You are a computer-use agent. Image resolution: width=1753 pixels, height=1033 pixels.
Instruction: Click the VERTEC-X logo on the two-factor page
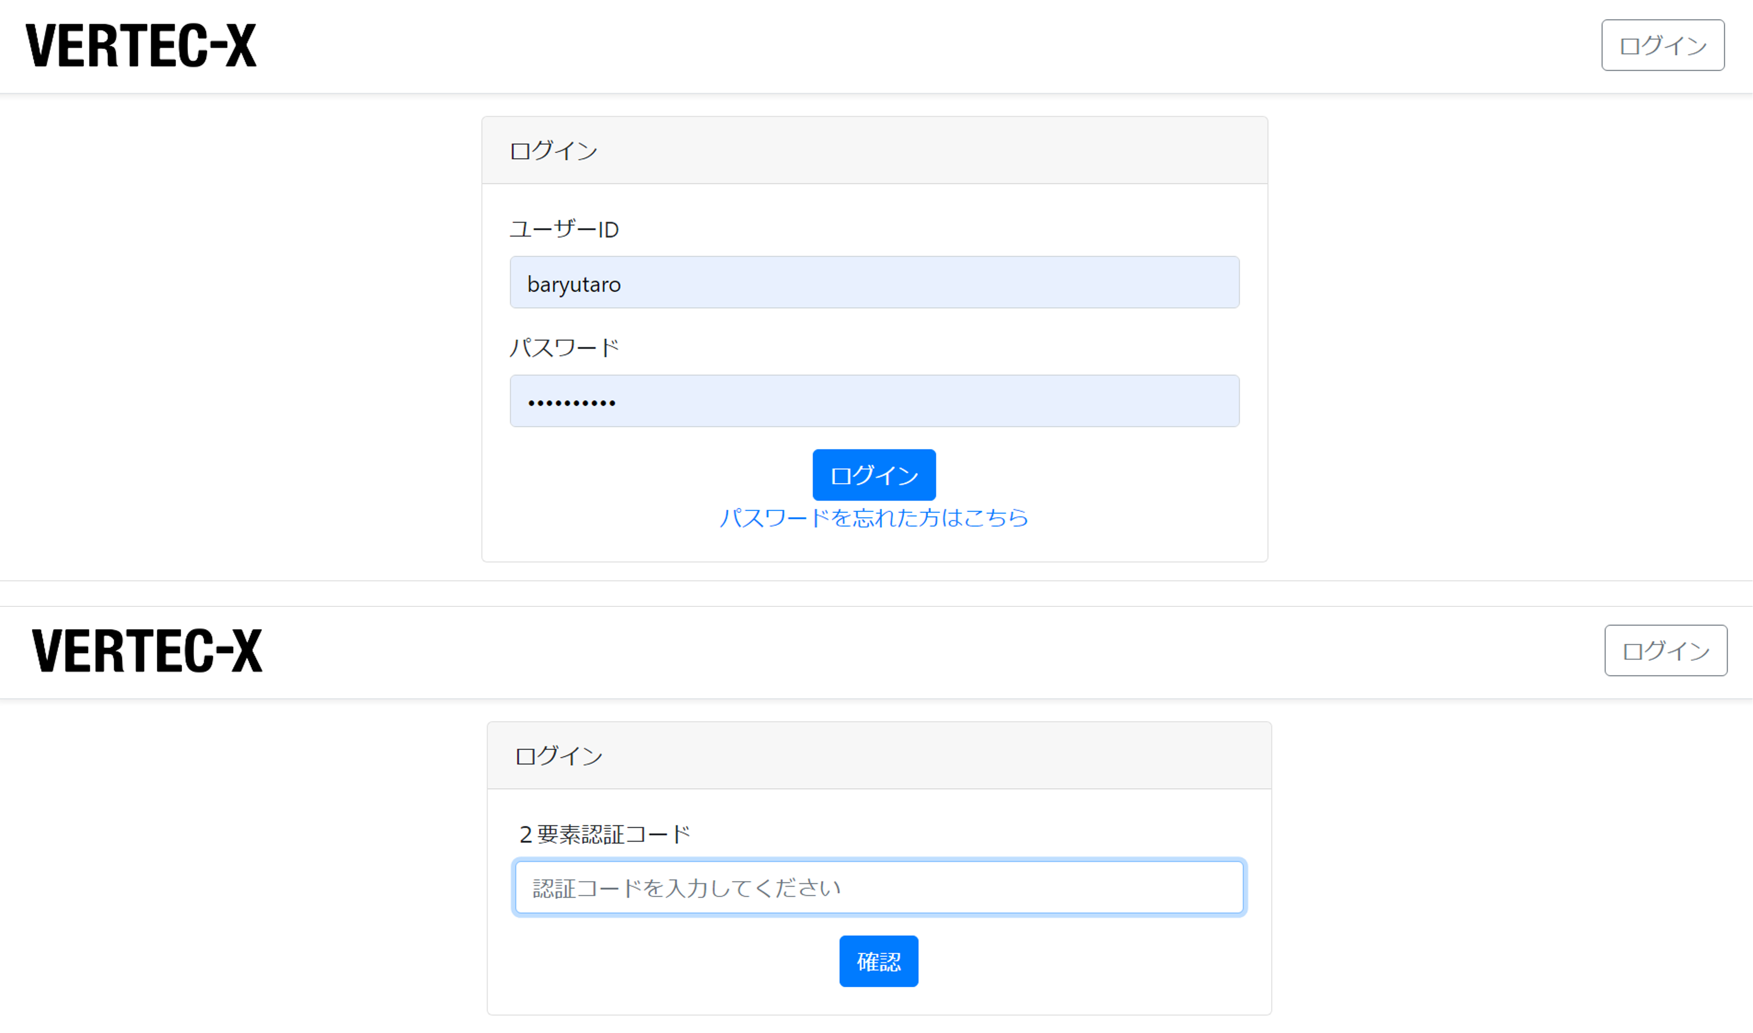click(147, 651)
